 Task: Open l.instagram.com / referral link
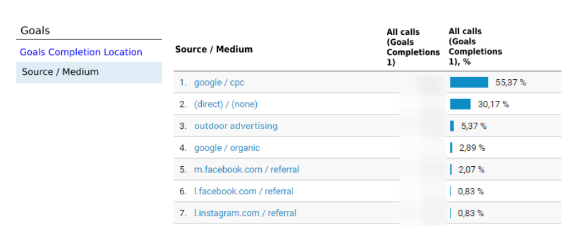[245, 213]
